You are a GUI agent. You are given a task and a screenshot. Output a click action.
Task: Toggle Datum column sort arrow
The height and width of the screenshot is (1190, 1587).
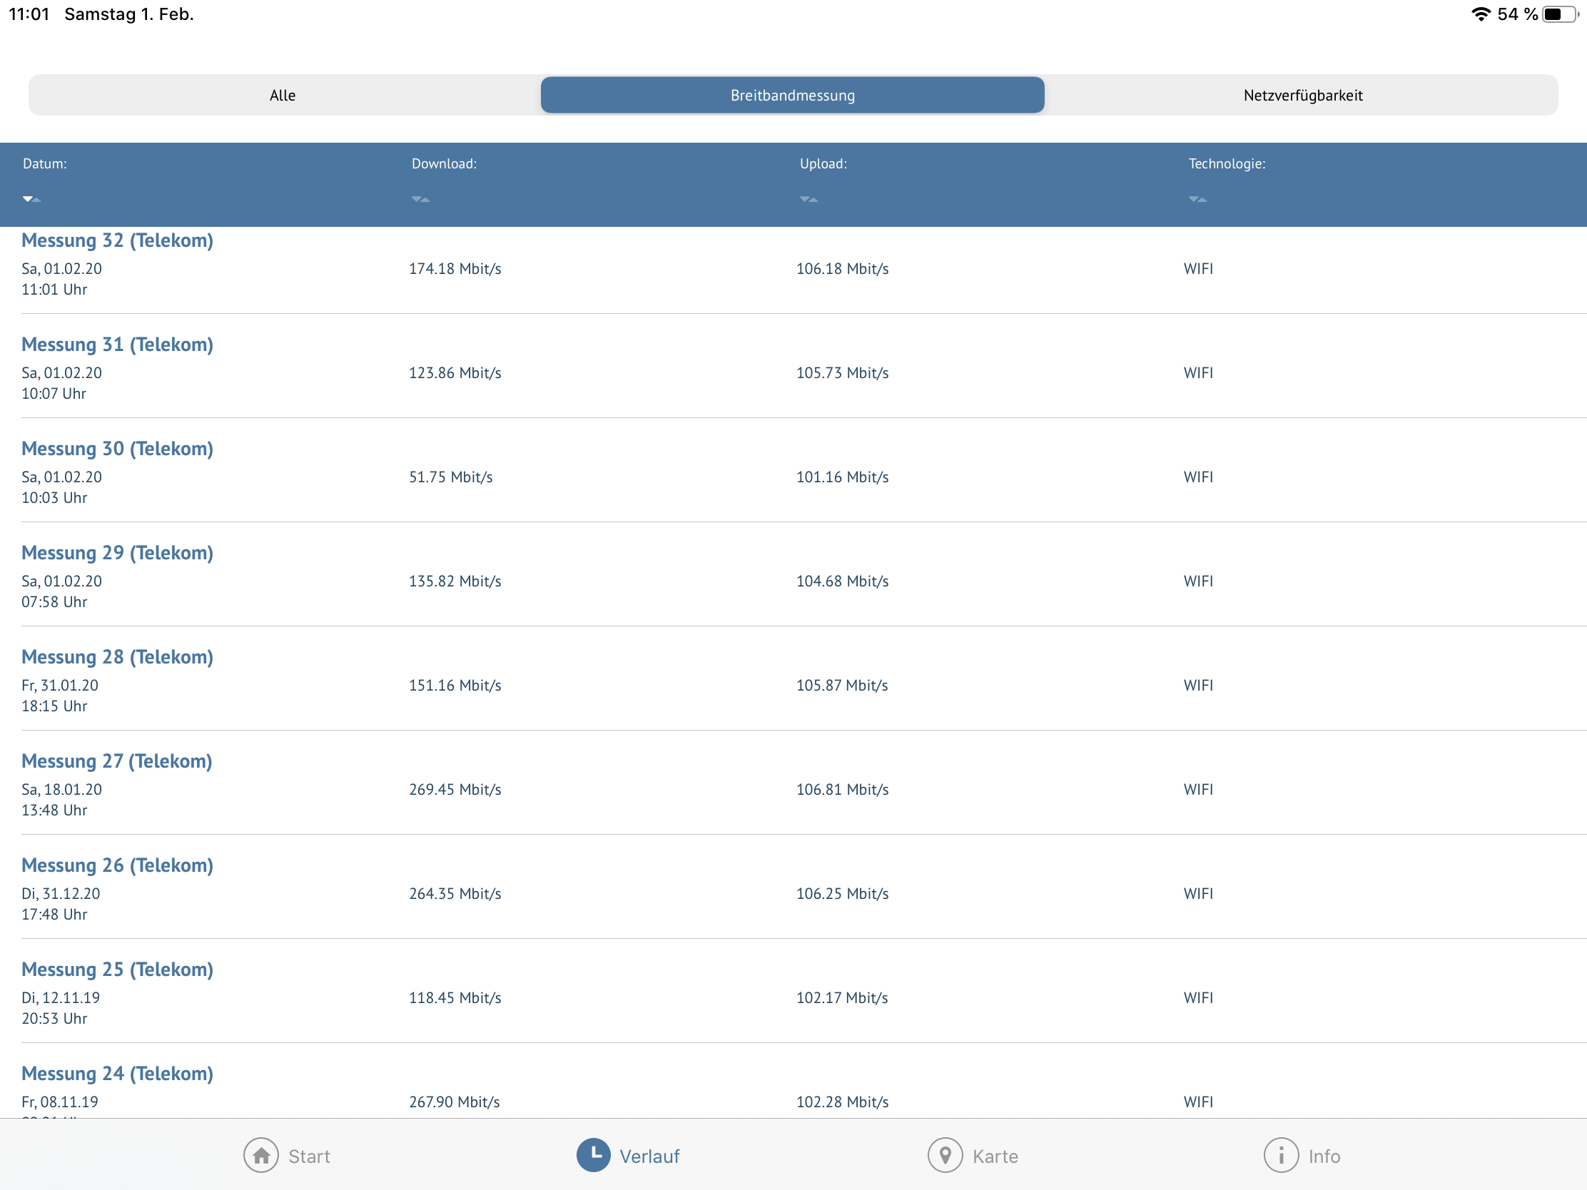(x=31, y=199)
